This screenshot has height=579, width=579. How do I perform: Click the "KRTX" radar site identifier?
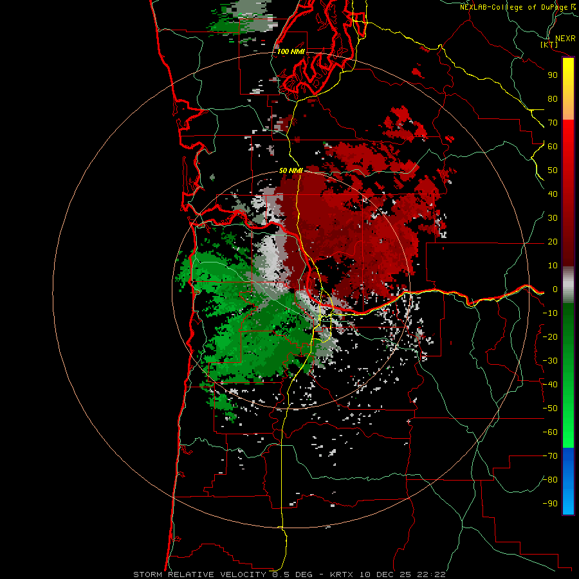(x=342, y=574)
